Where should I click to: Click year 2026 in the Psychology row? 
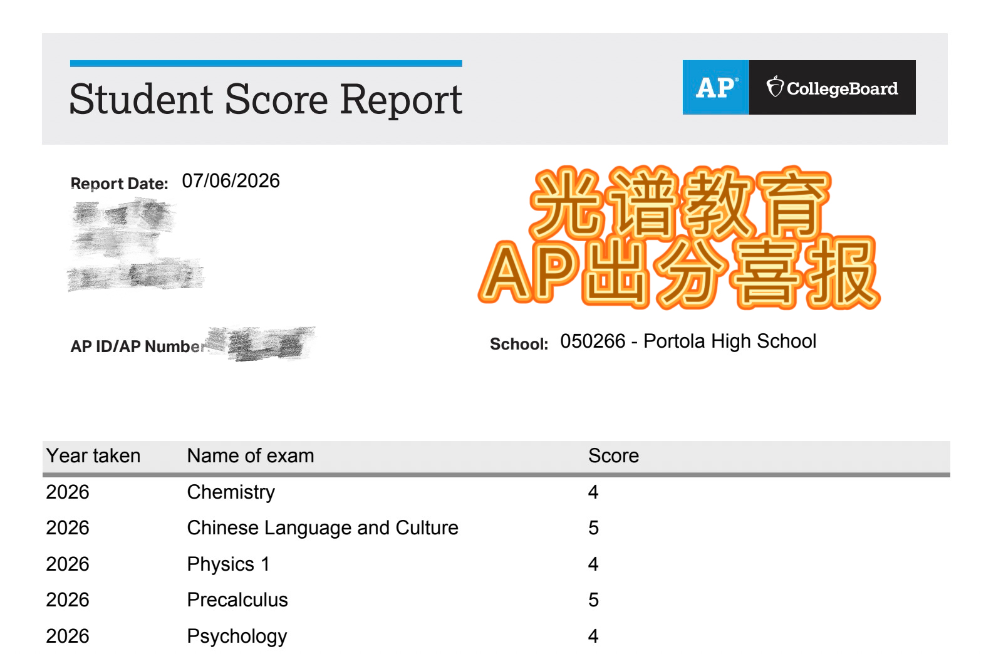[68, 636]
